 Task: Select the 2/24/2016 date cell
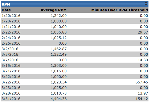click(x=11, y=38)
